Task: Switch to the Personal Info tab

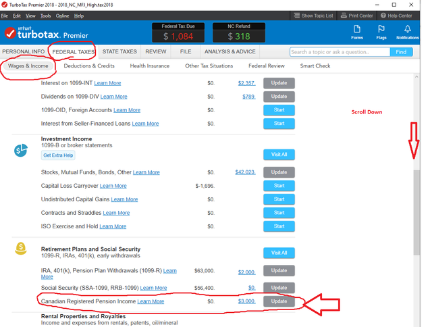Action: [x=24, y=51]
